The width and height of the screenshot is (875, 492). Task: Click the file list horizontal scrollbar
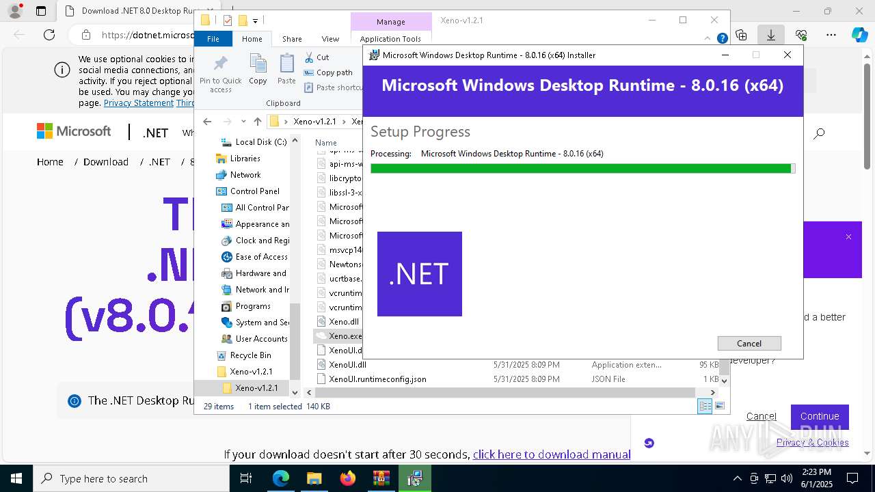tap(505, 392)
